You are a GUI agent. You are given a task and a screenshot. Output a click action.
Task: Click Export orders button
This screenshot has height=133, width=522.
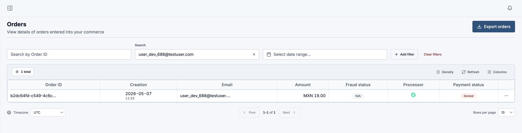494,27
